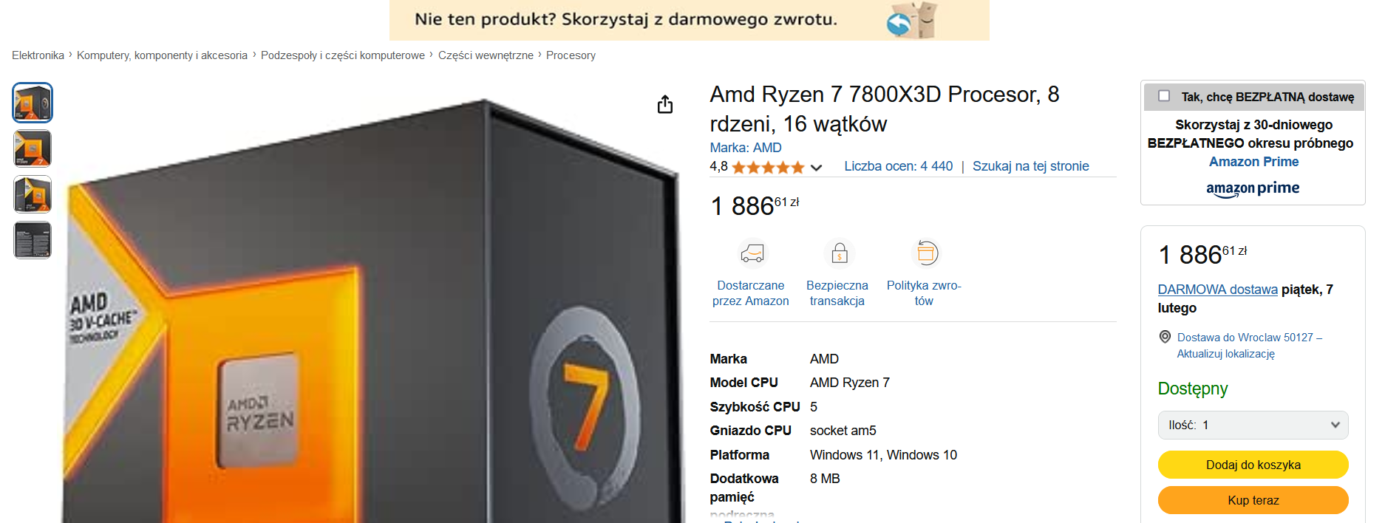Screen dimensions: 1385x523
Task: Click the delivery truck icon
Action: tap(752, 253)
